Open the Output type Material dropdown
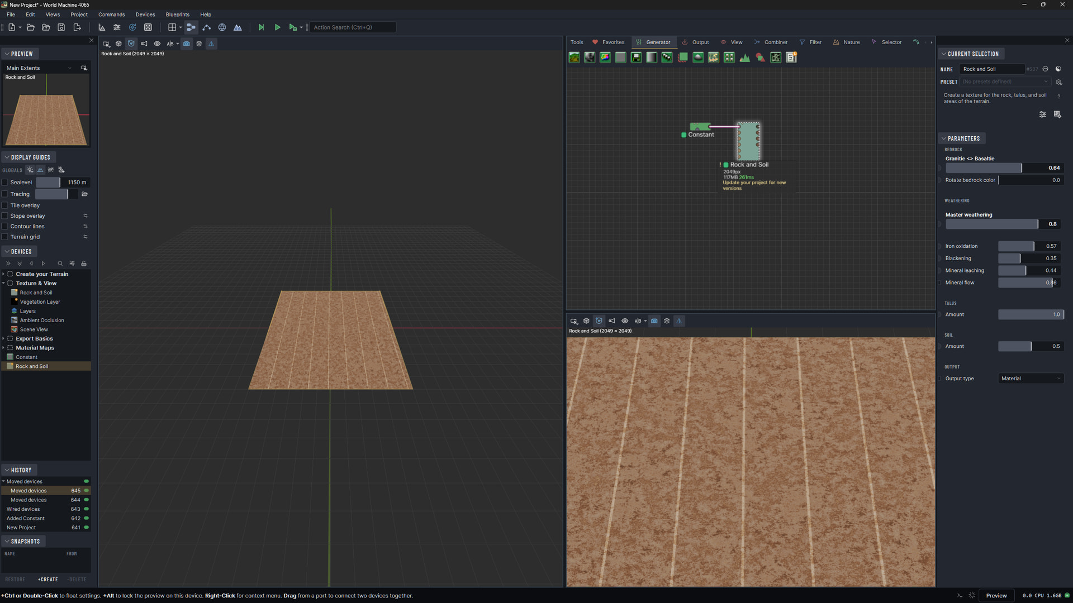This screenshot has width=1073, height=603. (1031, 379)
